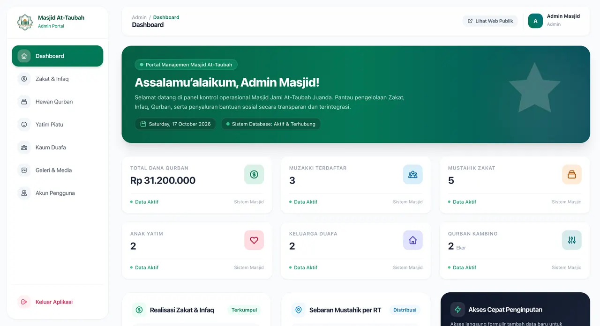Click the house icon on Keluarga Duafa card
This screenshot has height=326, width=600.
[x=413, y=240]
